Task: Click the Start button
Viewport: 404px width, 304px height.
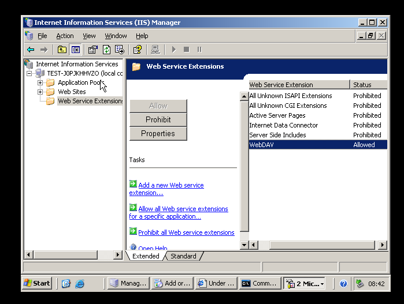Action: (x=37, y=283)
